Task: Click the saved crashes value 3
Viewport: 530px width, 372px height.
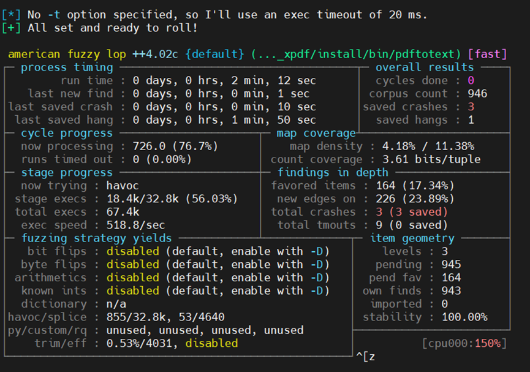Action: [471, 107]
